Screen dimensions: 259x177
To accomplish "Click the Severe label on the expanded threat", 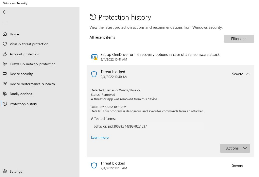I will (238, 74).
